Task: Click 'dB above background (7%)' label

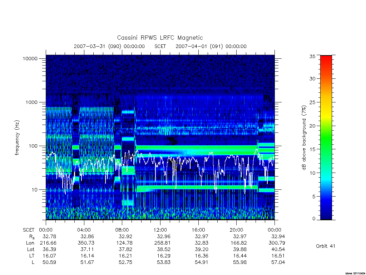Action: 304,138
